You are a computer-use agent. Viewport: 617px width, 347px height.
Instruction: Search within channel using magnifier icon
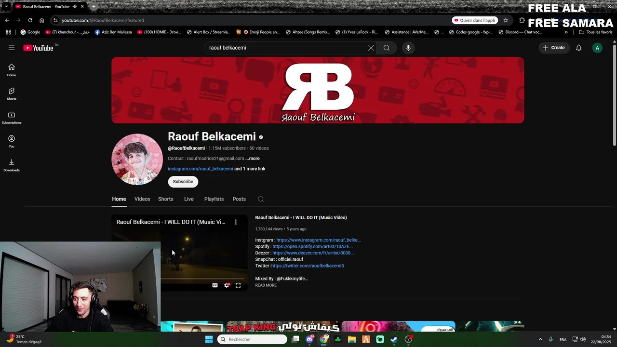(x=261, y=199)
